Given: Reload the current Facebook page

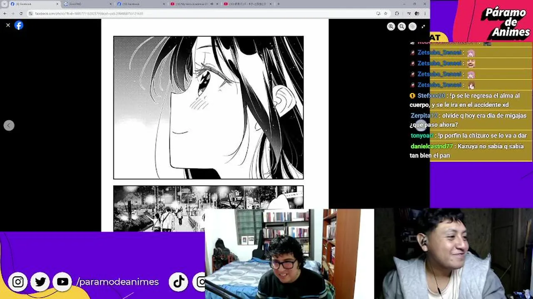Looking at the screenshot, I should pos(21,13).
